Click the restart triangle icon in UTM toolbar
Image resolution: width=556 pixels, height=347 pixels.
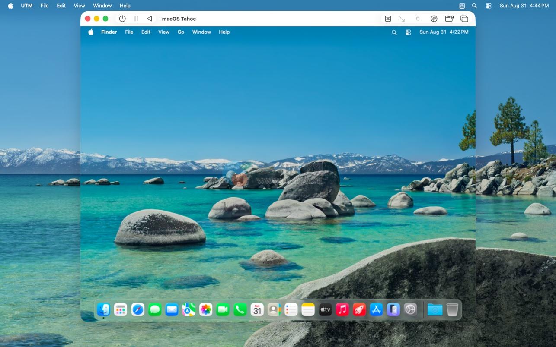pos(150,19)
